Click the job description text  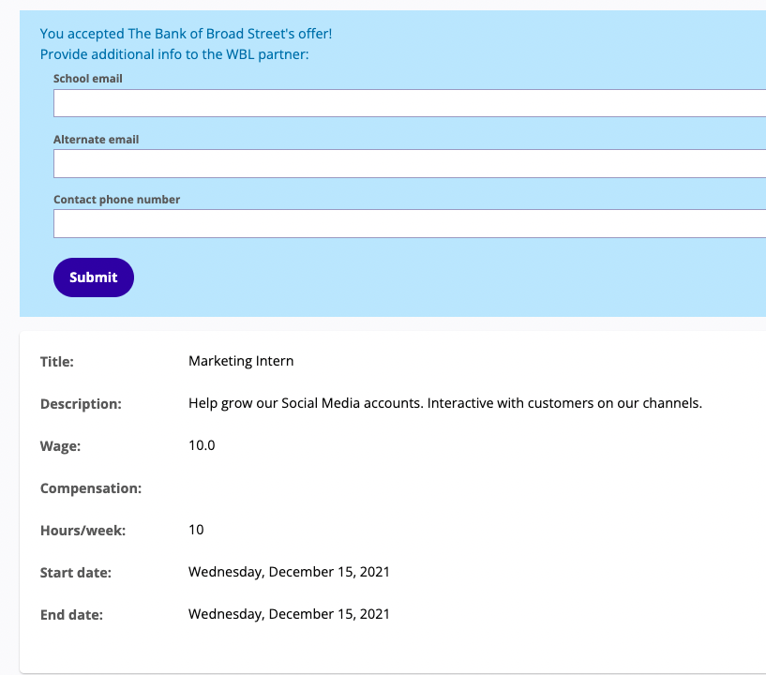pos(445,403)
